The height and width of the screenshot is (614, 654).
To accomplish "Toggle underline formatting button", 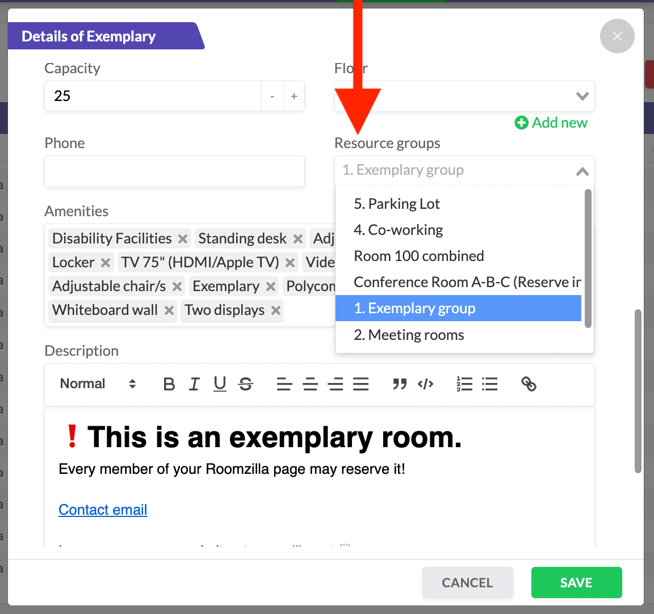I will click(x=220, y=384).
